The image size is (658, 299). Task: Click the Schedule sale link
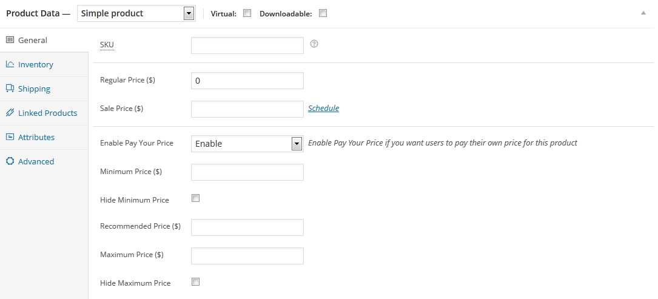click(323, 109)
